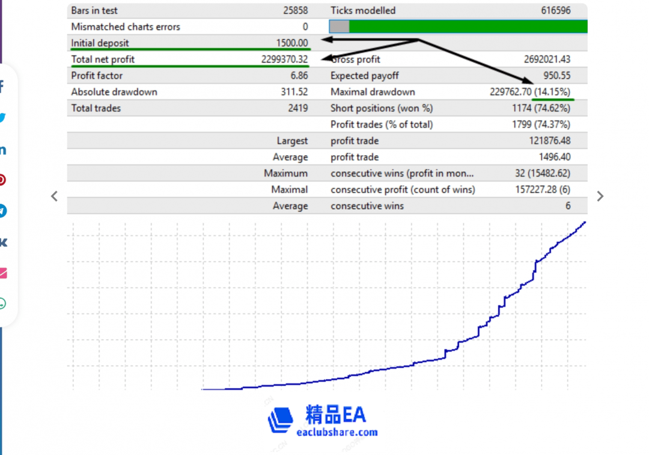Go to the previous image with left chevron
Image resolution: width=649 pixels, height=455 pixels.
[54, 196]
